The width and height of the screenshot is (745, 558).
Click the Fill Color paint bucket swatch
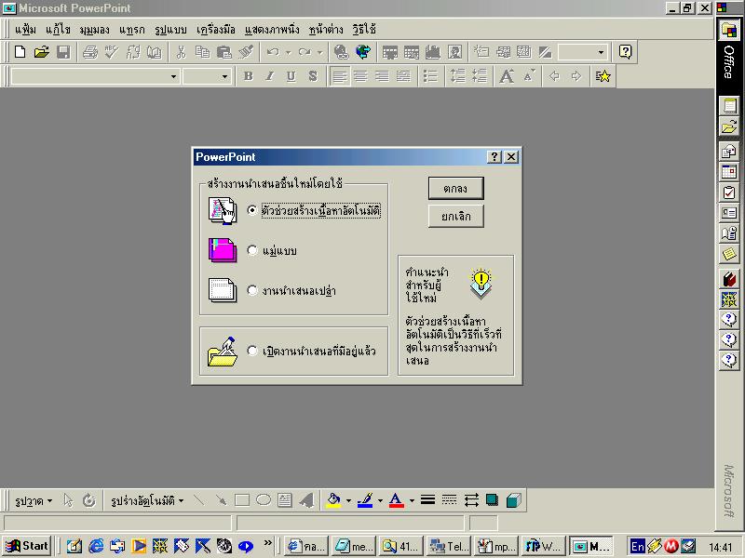click(x=334, y=500)
